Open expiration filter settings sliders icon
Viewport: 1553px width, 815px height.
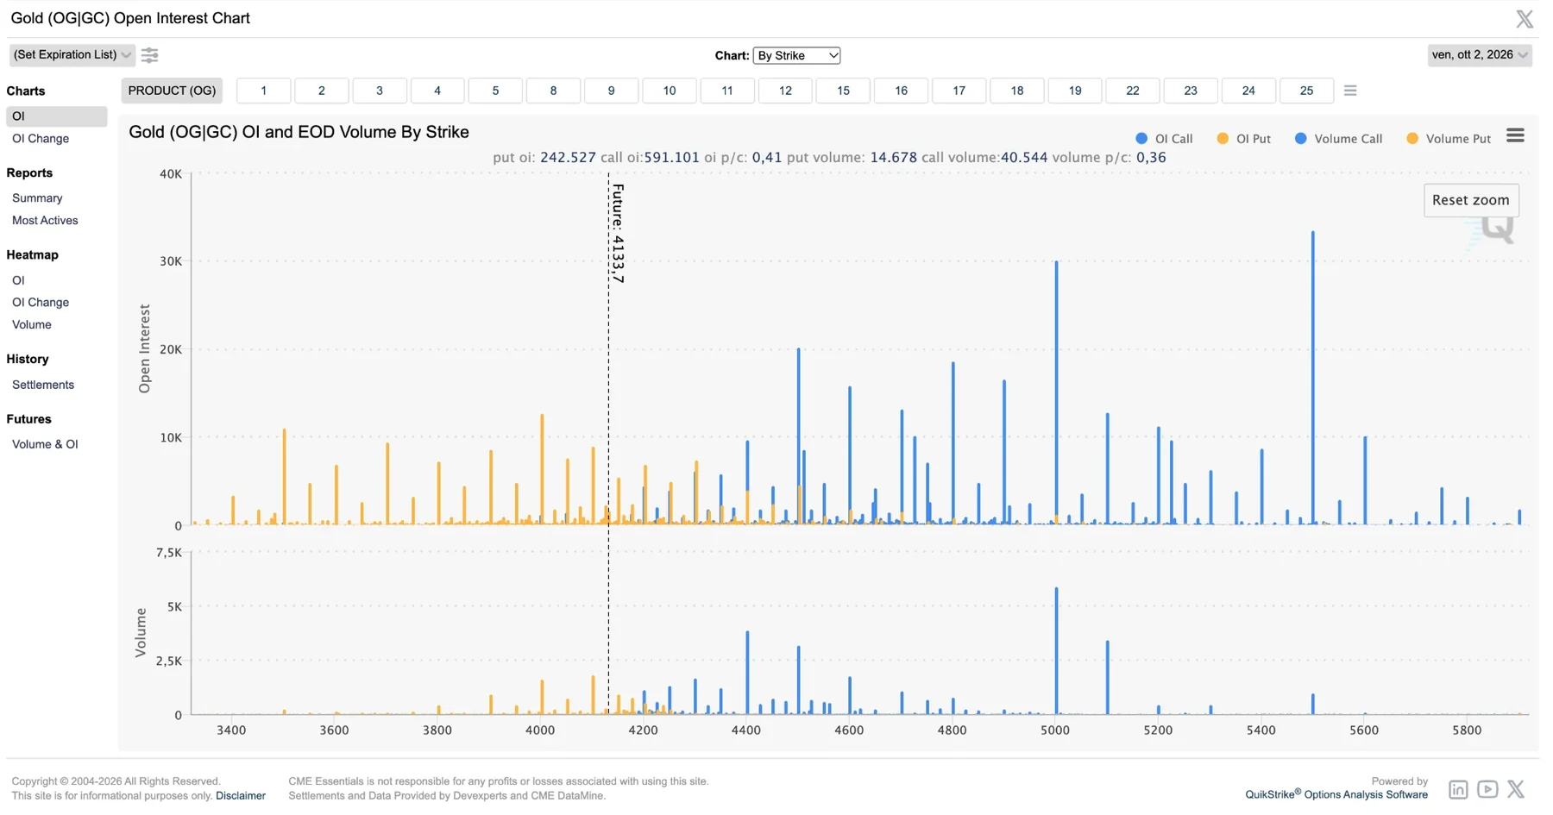150,55
